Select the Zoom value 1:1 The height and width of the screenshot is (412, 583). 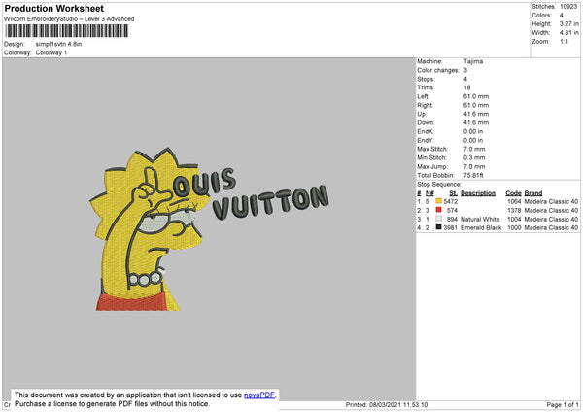(564, 41)
